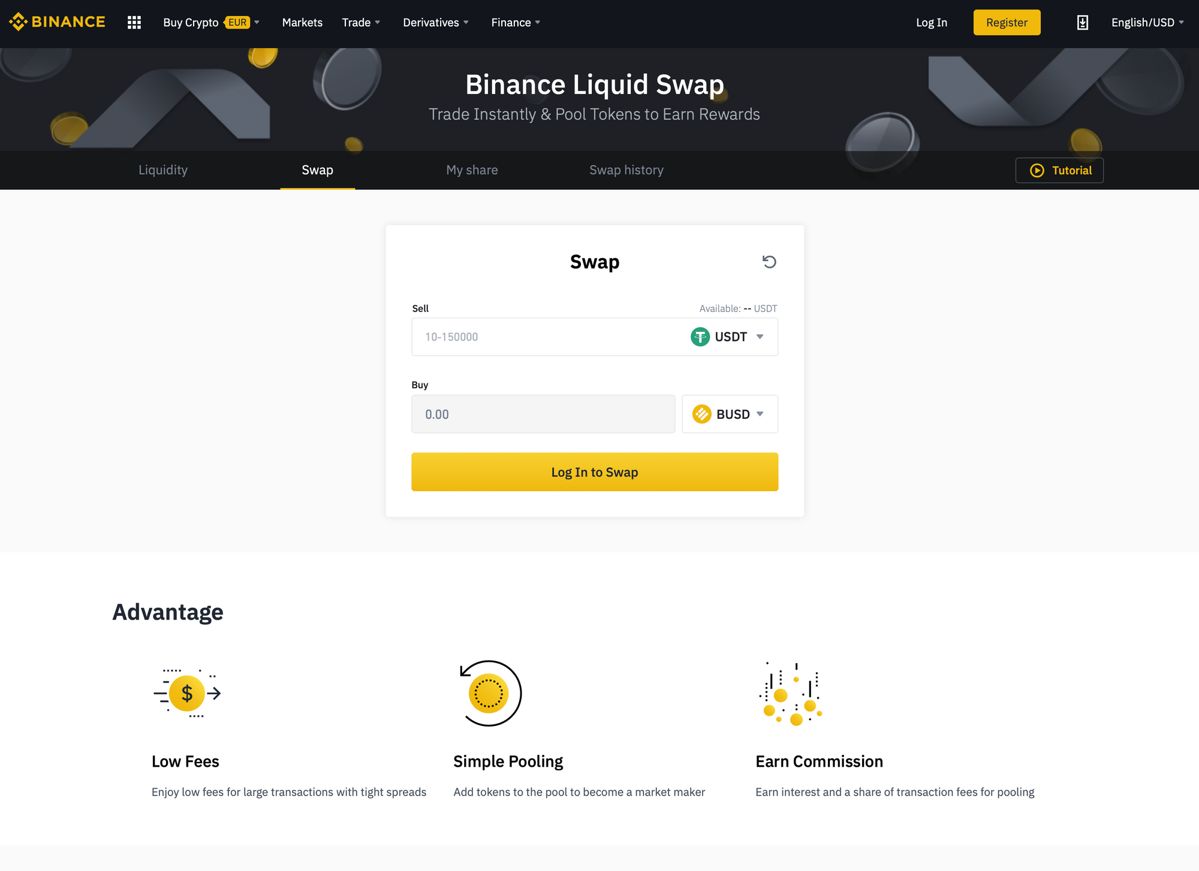The width and height of the screenshot is (1199, 871).
Task: Click 'Enjoy low fees for large transactions' text
Action: pyautogui.click(x=289, y=792)
